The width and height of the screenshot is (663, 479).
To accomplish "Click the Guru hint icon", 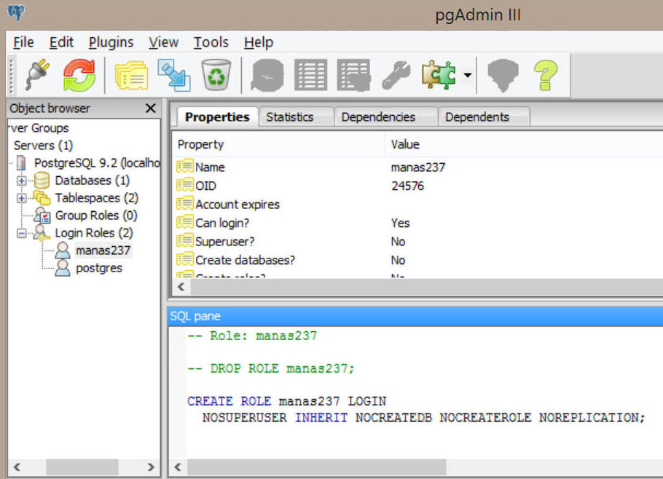I will (x=503, y=76).
